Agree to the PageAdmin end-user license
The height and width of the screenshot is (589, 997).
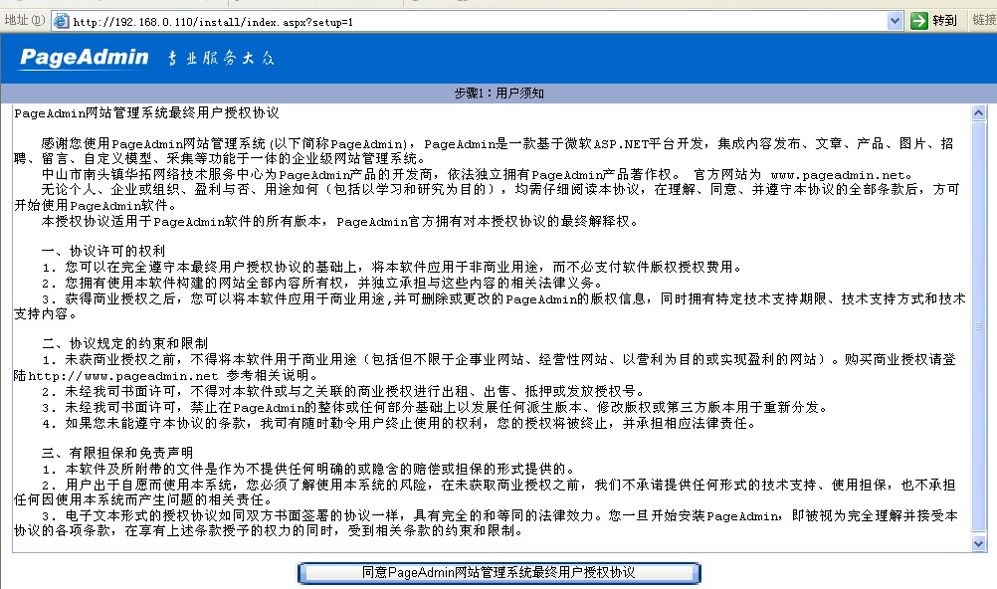[498, 573]
